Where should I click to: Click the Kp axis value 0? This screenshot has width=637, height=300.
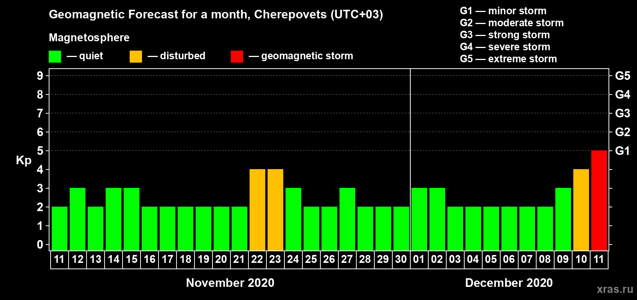pyautogui.click(x=40, y=244)
